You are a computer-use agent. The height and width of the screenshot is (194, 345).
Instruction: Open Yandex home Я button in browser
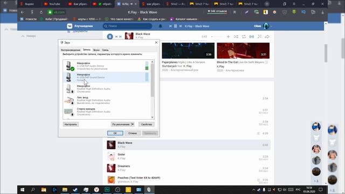point(32,12)
